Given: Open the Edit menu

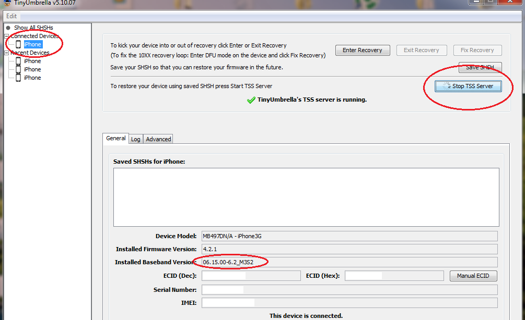Looking at the screenshot, I should click(11, 16).
